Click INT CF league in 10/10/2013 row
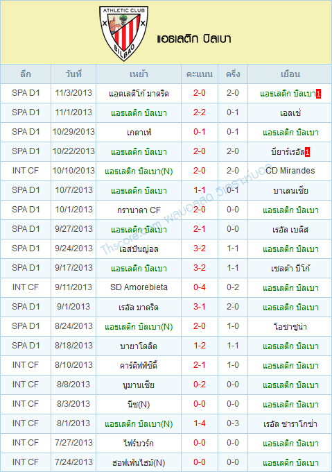 pyautogui.click(x=26, y=170)
